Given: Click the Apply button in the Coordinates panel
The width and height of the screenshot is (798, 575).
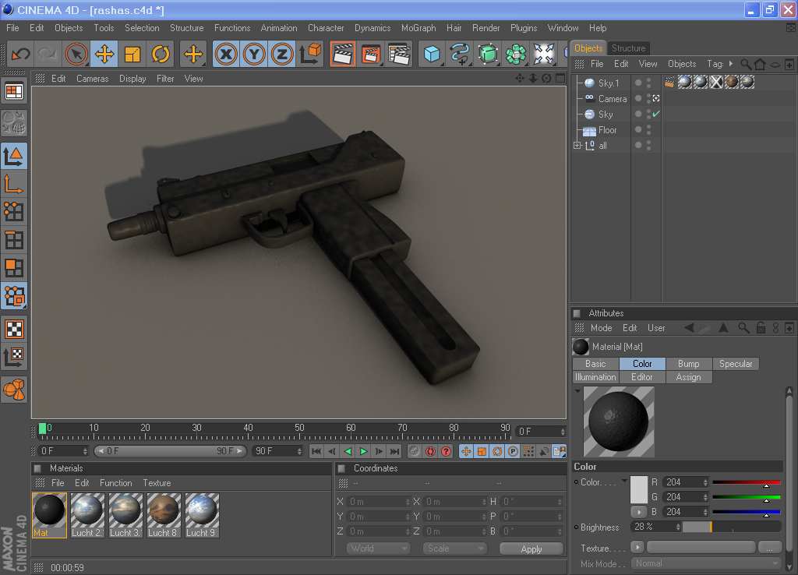Looking at the screenshot, I should [x=531, y=549].
